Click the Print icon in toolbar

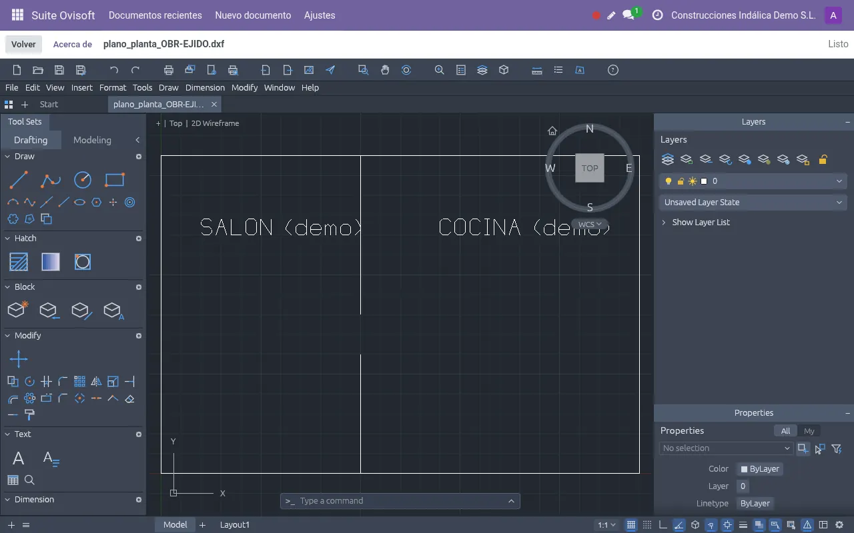(x=169, y=70)
